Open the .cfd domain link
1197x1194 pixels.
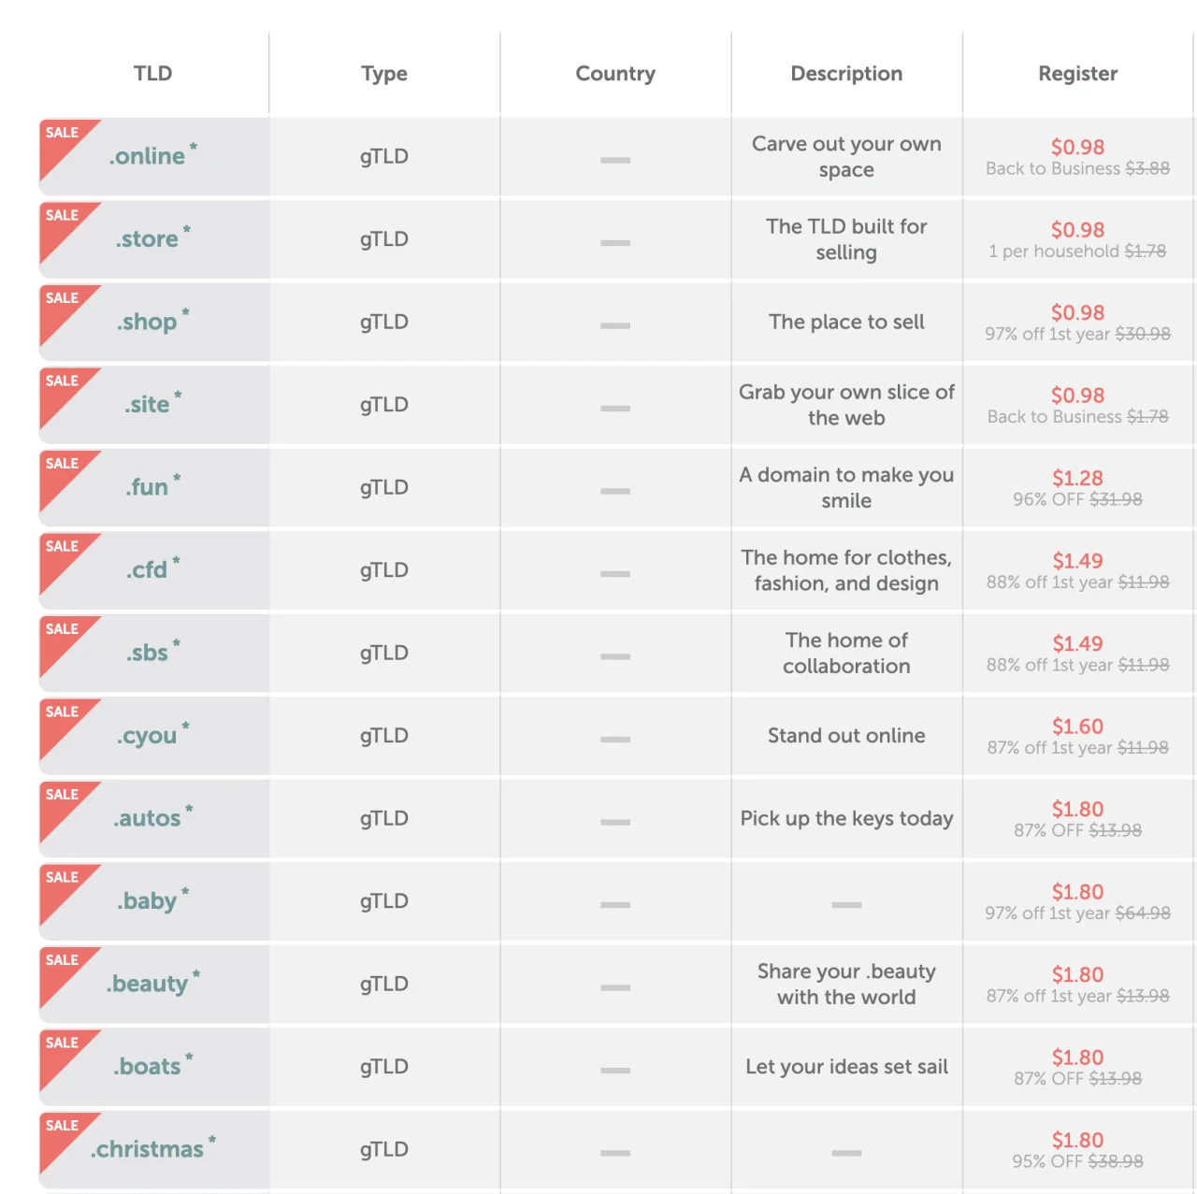tap(147, 569)
